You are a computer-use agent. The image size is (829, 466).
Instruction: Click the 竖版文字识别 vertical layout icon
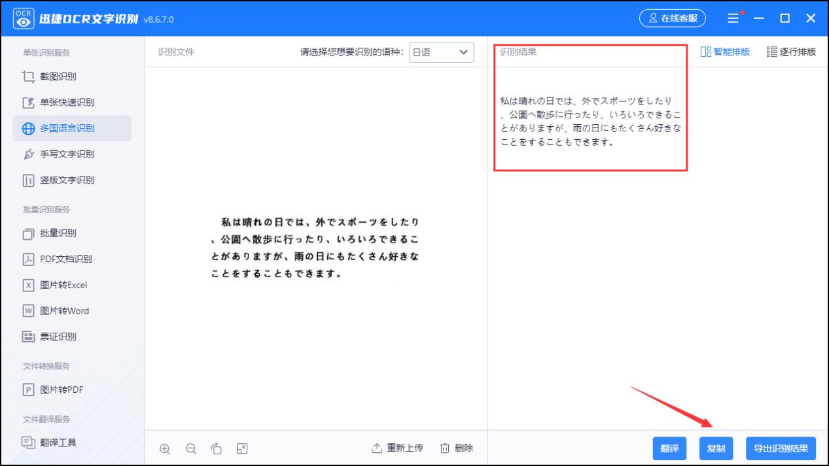pyautogui.click(x=28, y=180)
